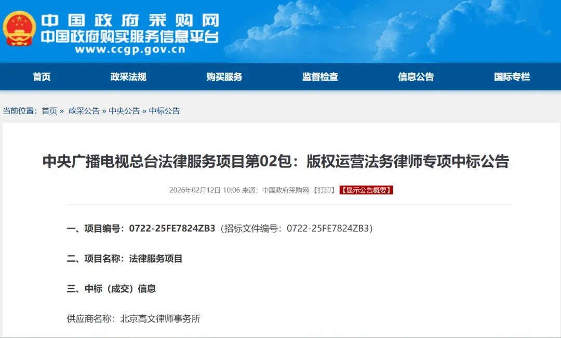
Task: Navigate to 政采公告 in the breadcrumb
Action: tap(84, 111)
